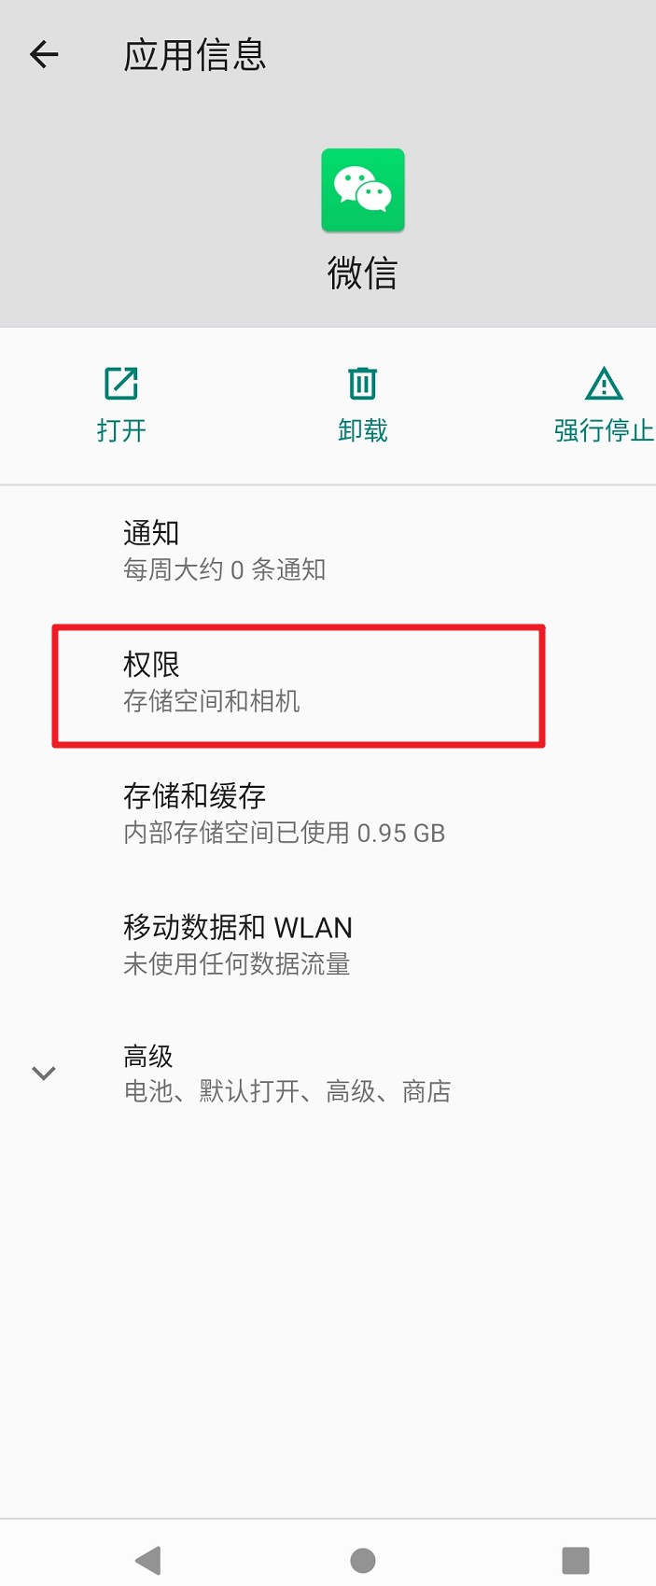Tap the 应用信息 page title
656x1586 pixels.
195,55
